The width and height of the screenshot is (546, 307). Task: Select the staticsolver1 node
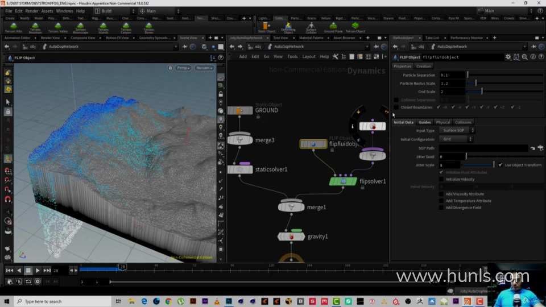coord(240,169)
